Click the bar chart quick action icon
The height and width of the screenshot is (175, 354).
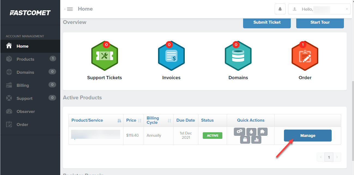click(256, 140)
